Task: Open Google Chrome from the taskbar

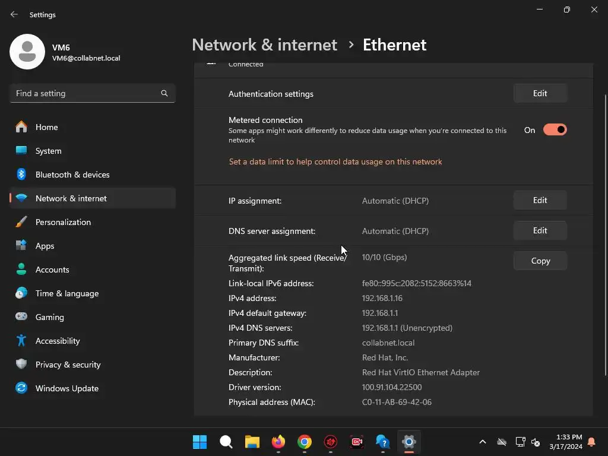Action: 305,442
